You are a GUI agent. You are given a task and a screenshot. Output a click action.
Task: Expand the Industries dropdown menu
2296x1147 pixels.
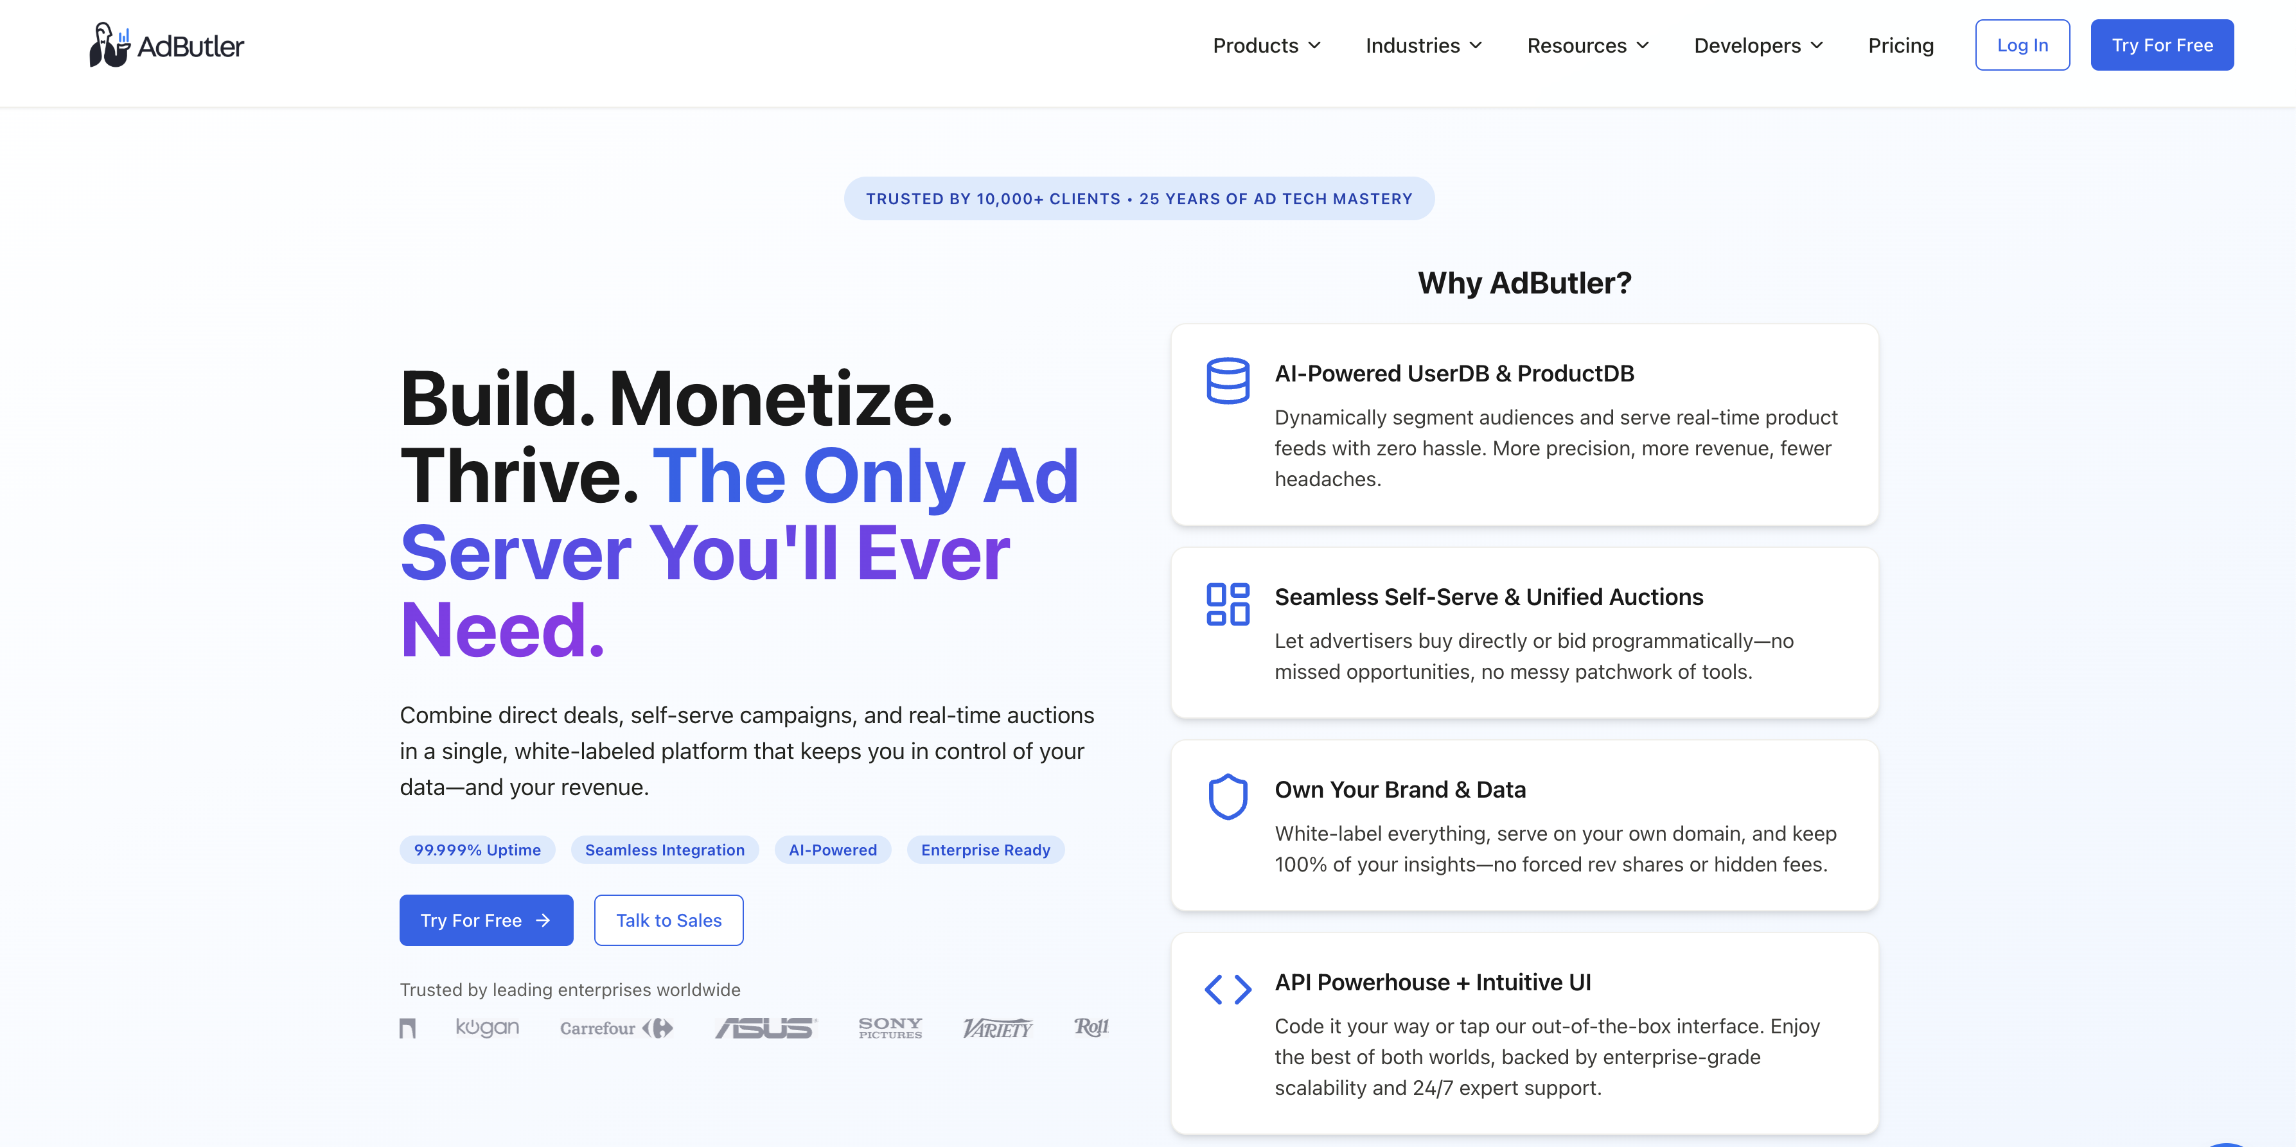click(1424, 46)
